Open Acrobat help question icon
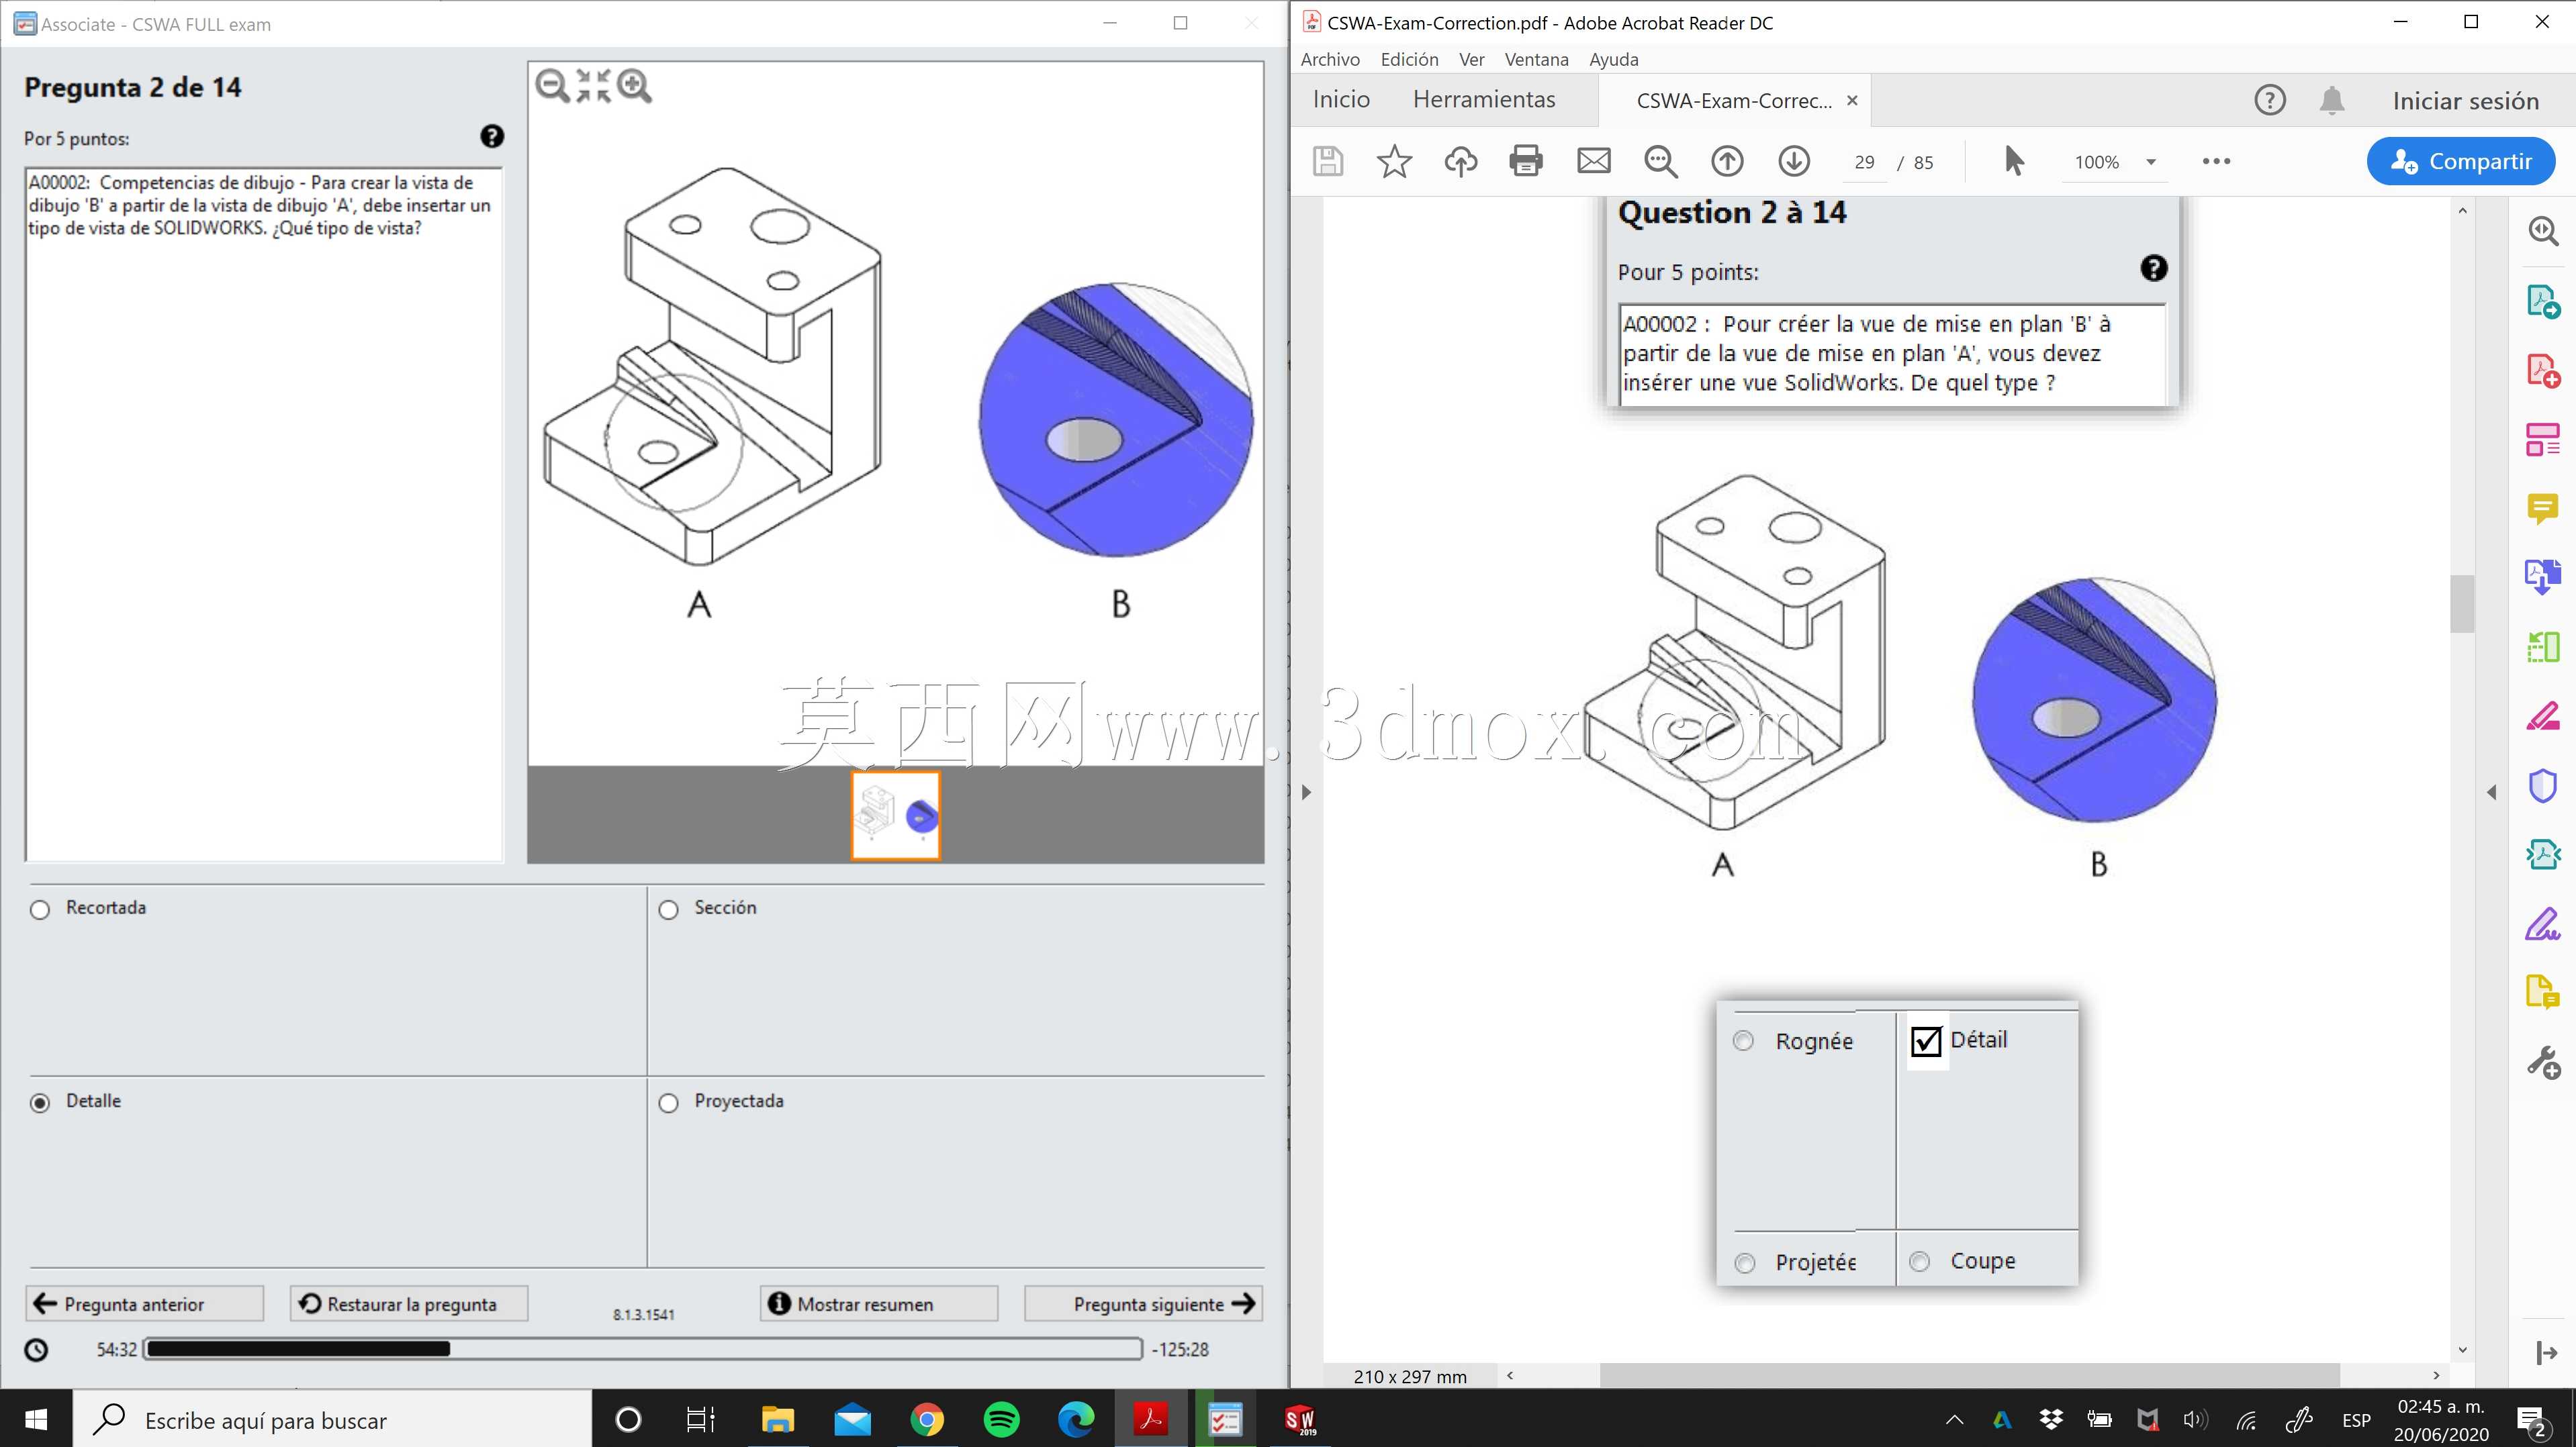2576x1447 pixels. pyautogui.click(x=2270, y=100)
